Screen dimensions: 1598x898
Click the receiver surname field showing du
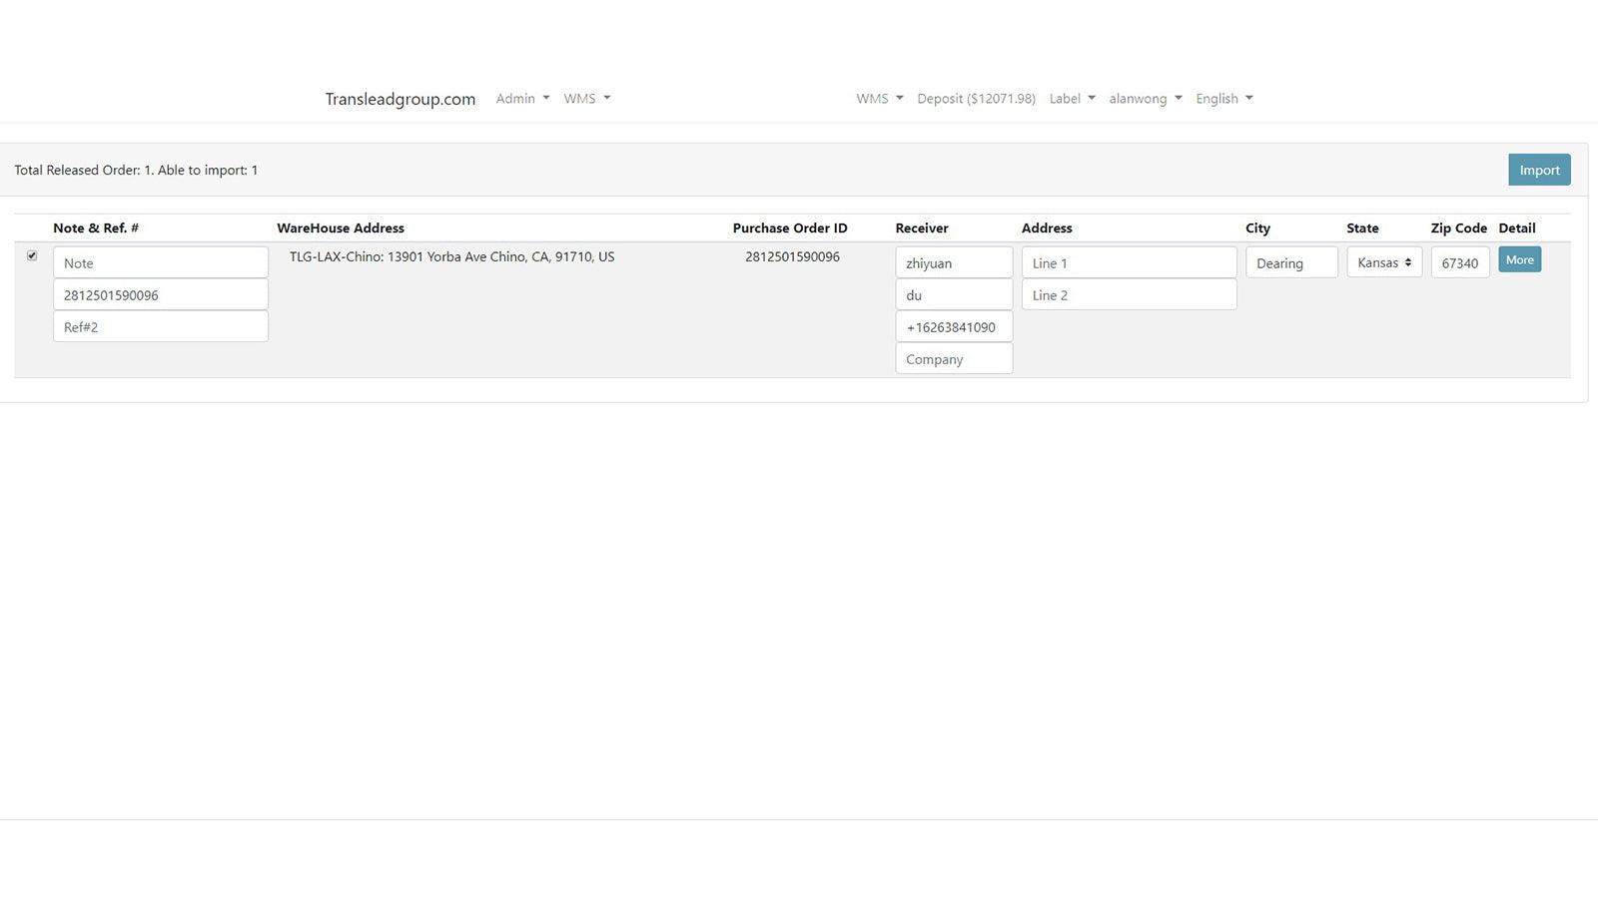point(953,294)
